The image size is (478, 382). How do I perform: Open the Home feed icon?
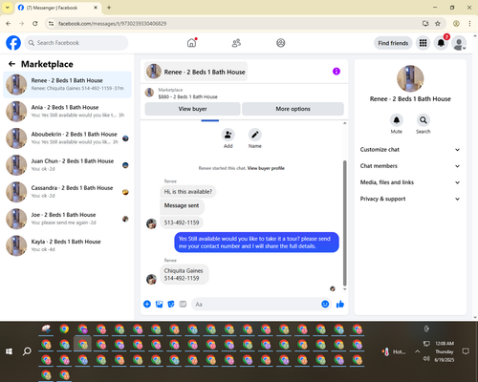(191, 43)
